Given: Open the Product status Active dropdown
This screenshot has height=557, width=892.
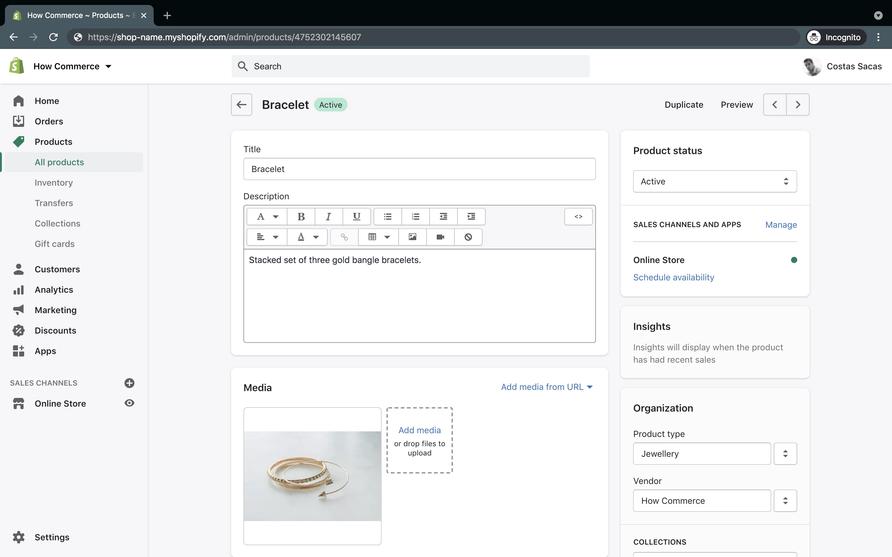Looking at the screenshot, I should tap(715, 181).
